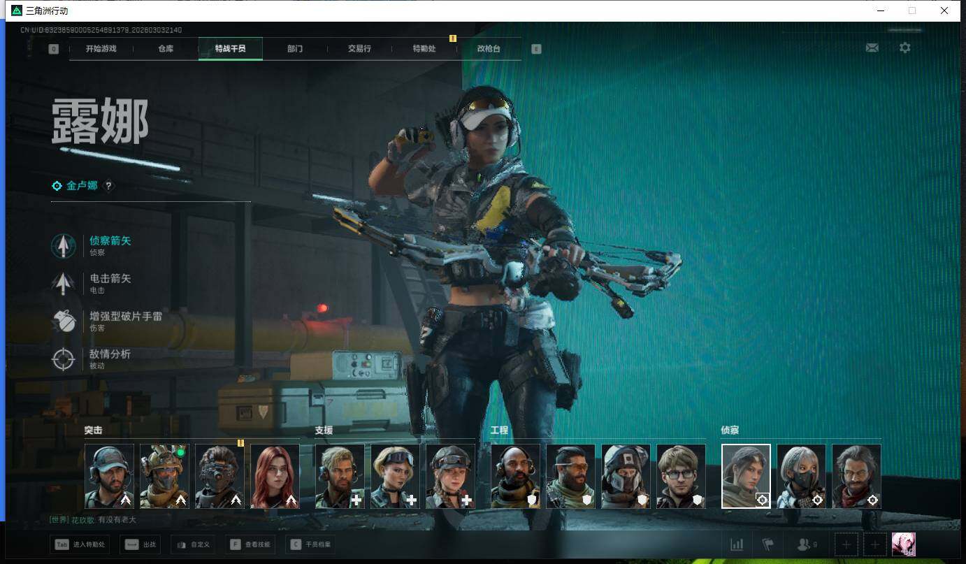Viewport: 966px width, 564px height.
Task: Select blonde woman with raised goggles 支援 operator
Action: (x=395, y=476)
